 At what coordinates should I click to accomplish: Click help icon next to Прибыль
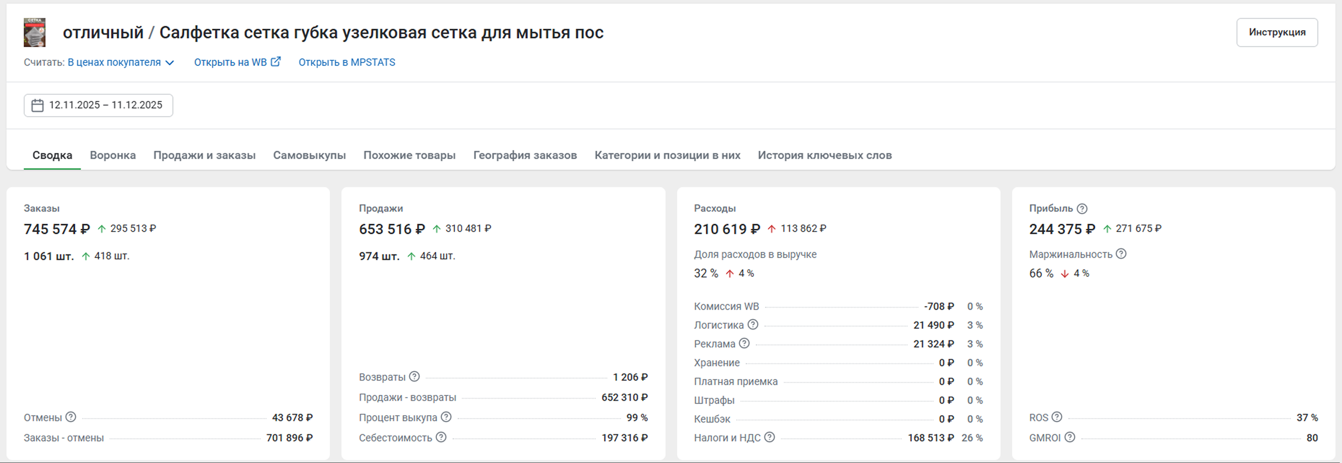click(1082, 208)
